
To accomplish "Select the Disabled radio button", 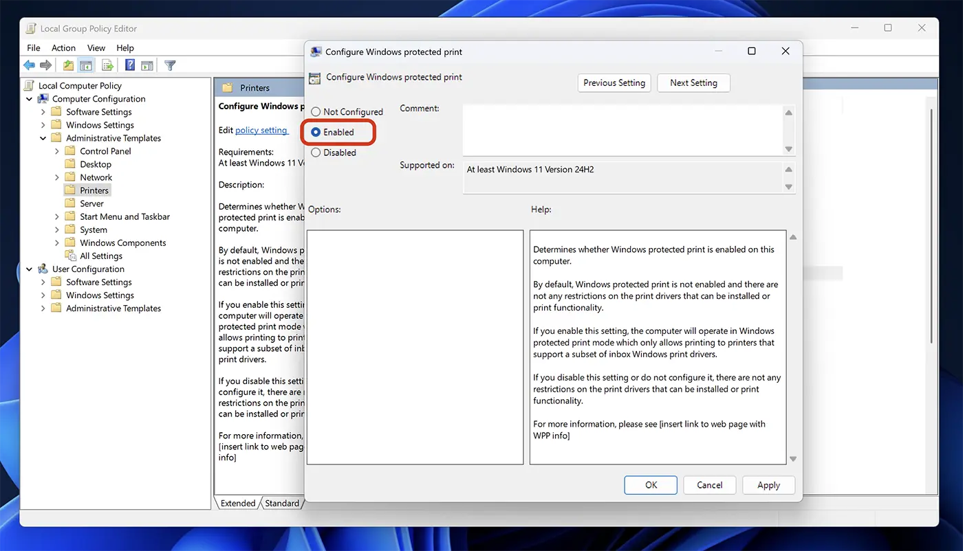I will [316, 153].
